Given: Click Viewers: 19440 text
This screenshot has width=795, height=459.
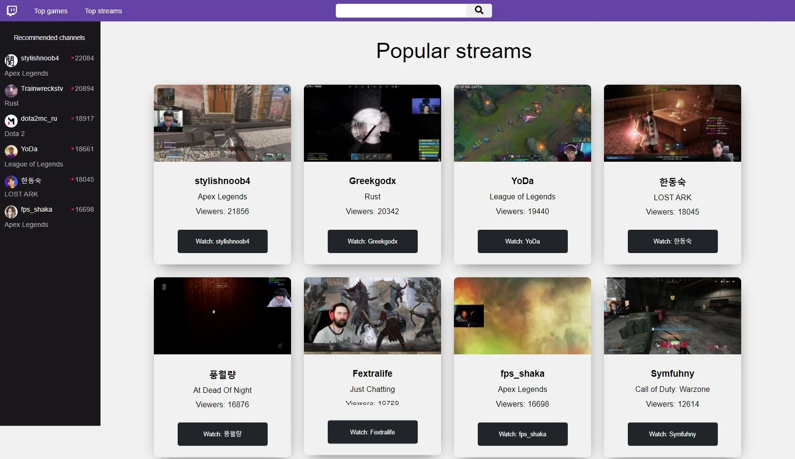Looking at the screenshot, I should click(x=523, y=211).
